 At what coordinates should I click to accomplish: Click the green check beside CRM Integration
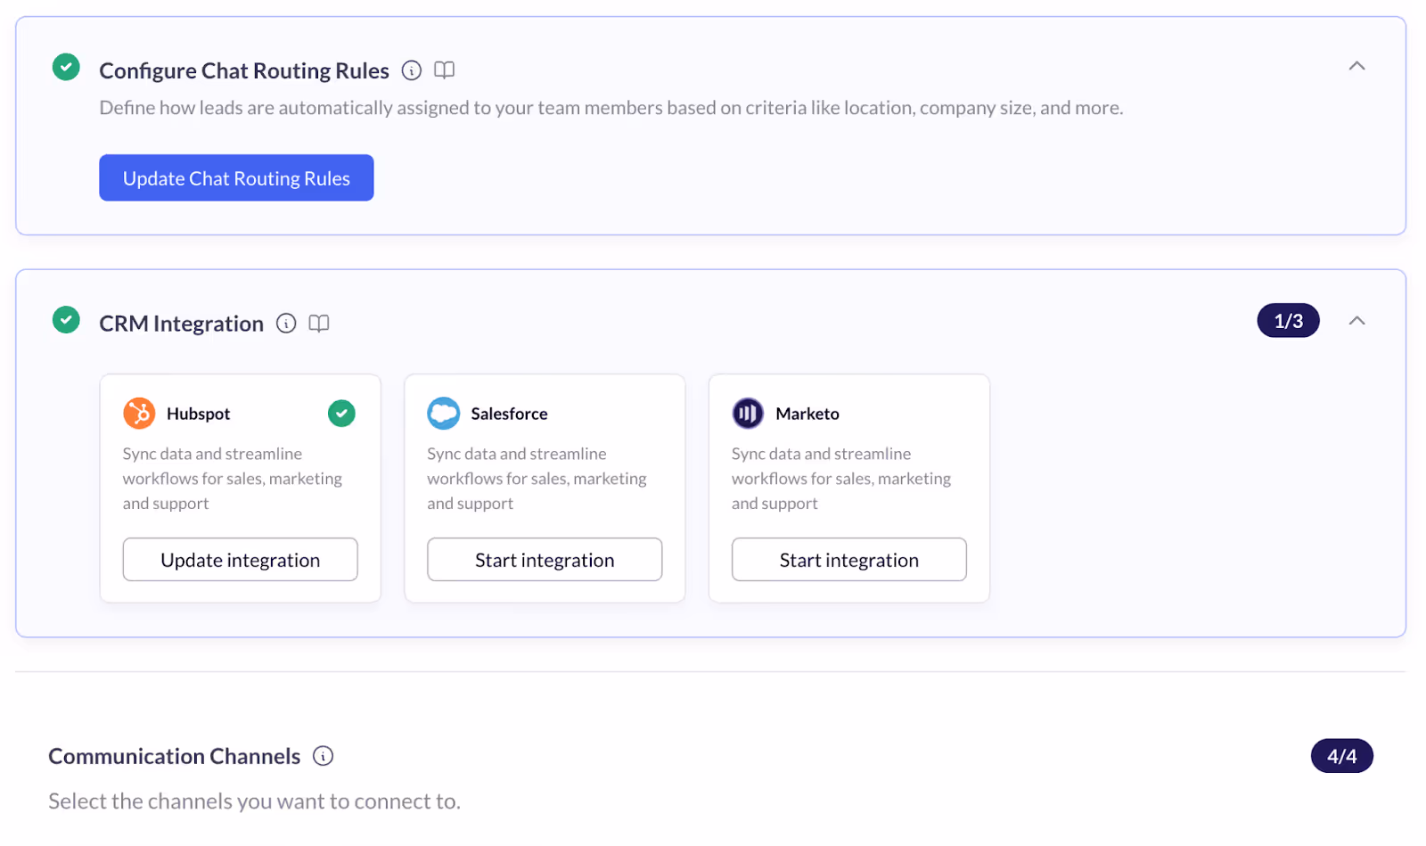click(x=65, y=321)
